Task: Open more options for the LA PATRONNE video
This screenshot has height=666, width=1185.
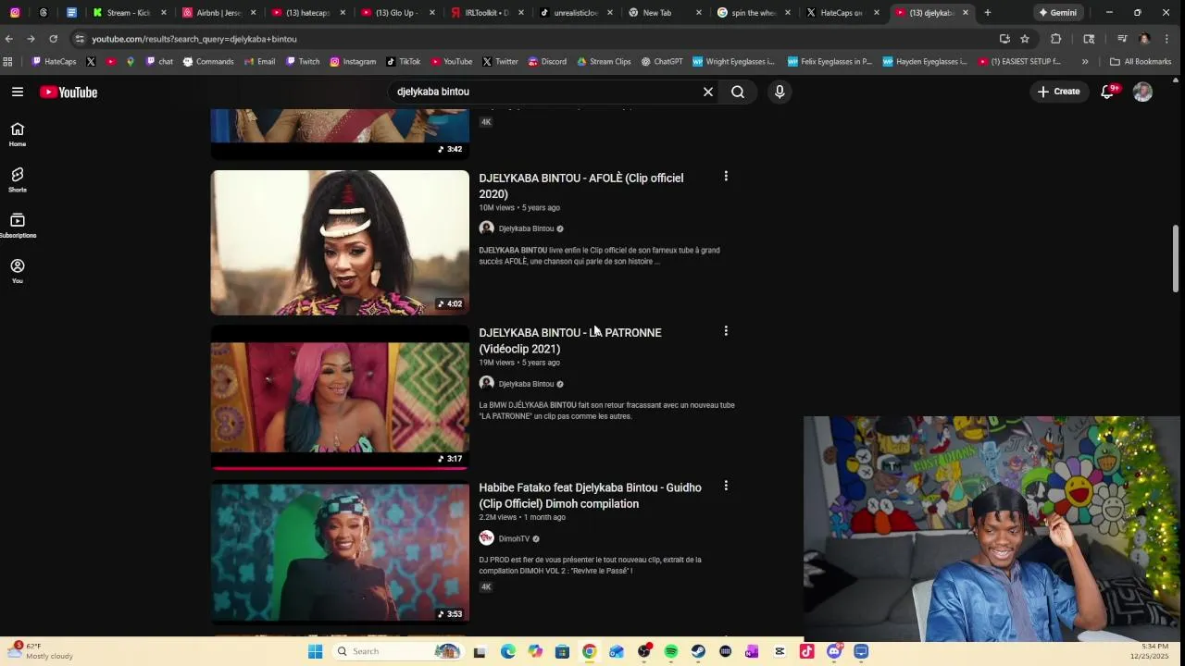Action: coord(726,330)
